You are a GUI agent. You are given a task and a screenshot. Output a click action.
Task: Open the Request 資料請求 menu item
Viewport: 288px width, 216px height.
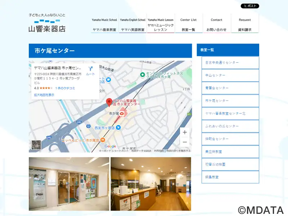pyautogui.click(x=245, y=23)
